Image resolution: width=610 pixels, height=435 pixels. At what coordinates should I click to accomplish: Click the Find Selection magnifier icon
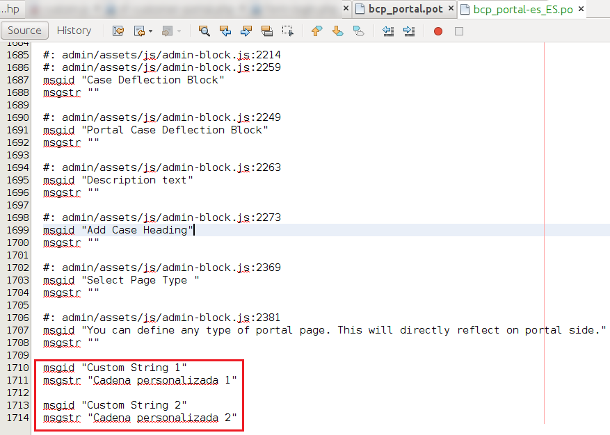pos(204,31)
